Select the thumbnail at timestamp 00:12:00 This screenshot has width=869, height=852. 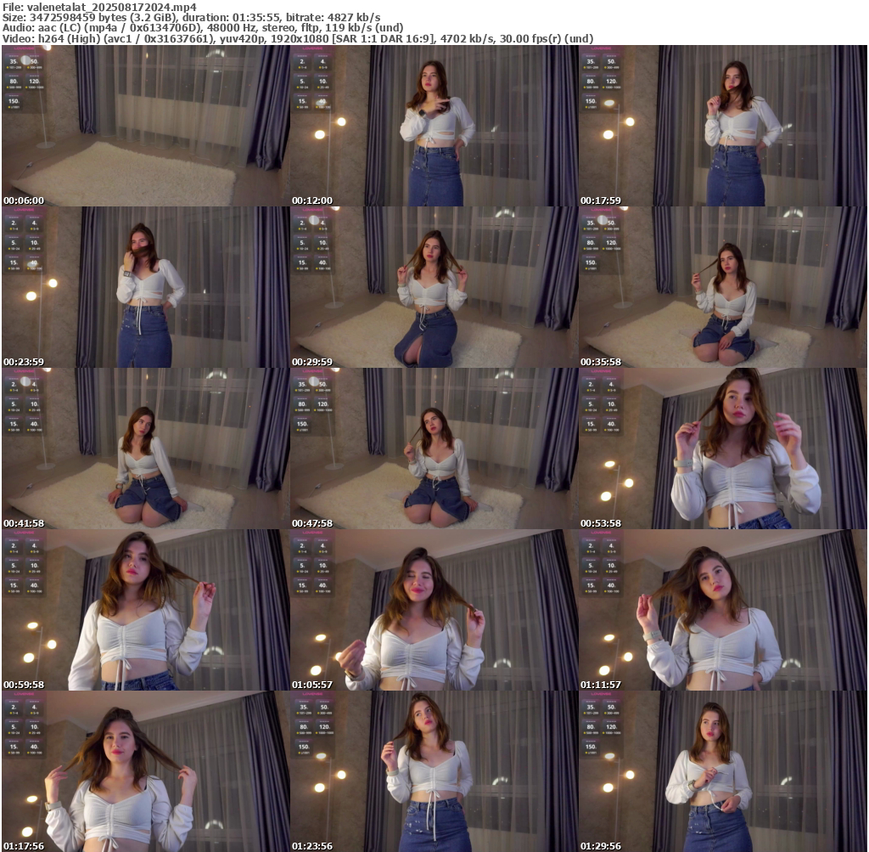(x=434, y=126)
